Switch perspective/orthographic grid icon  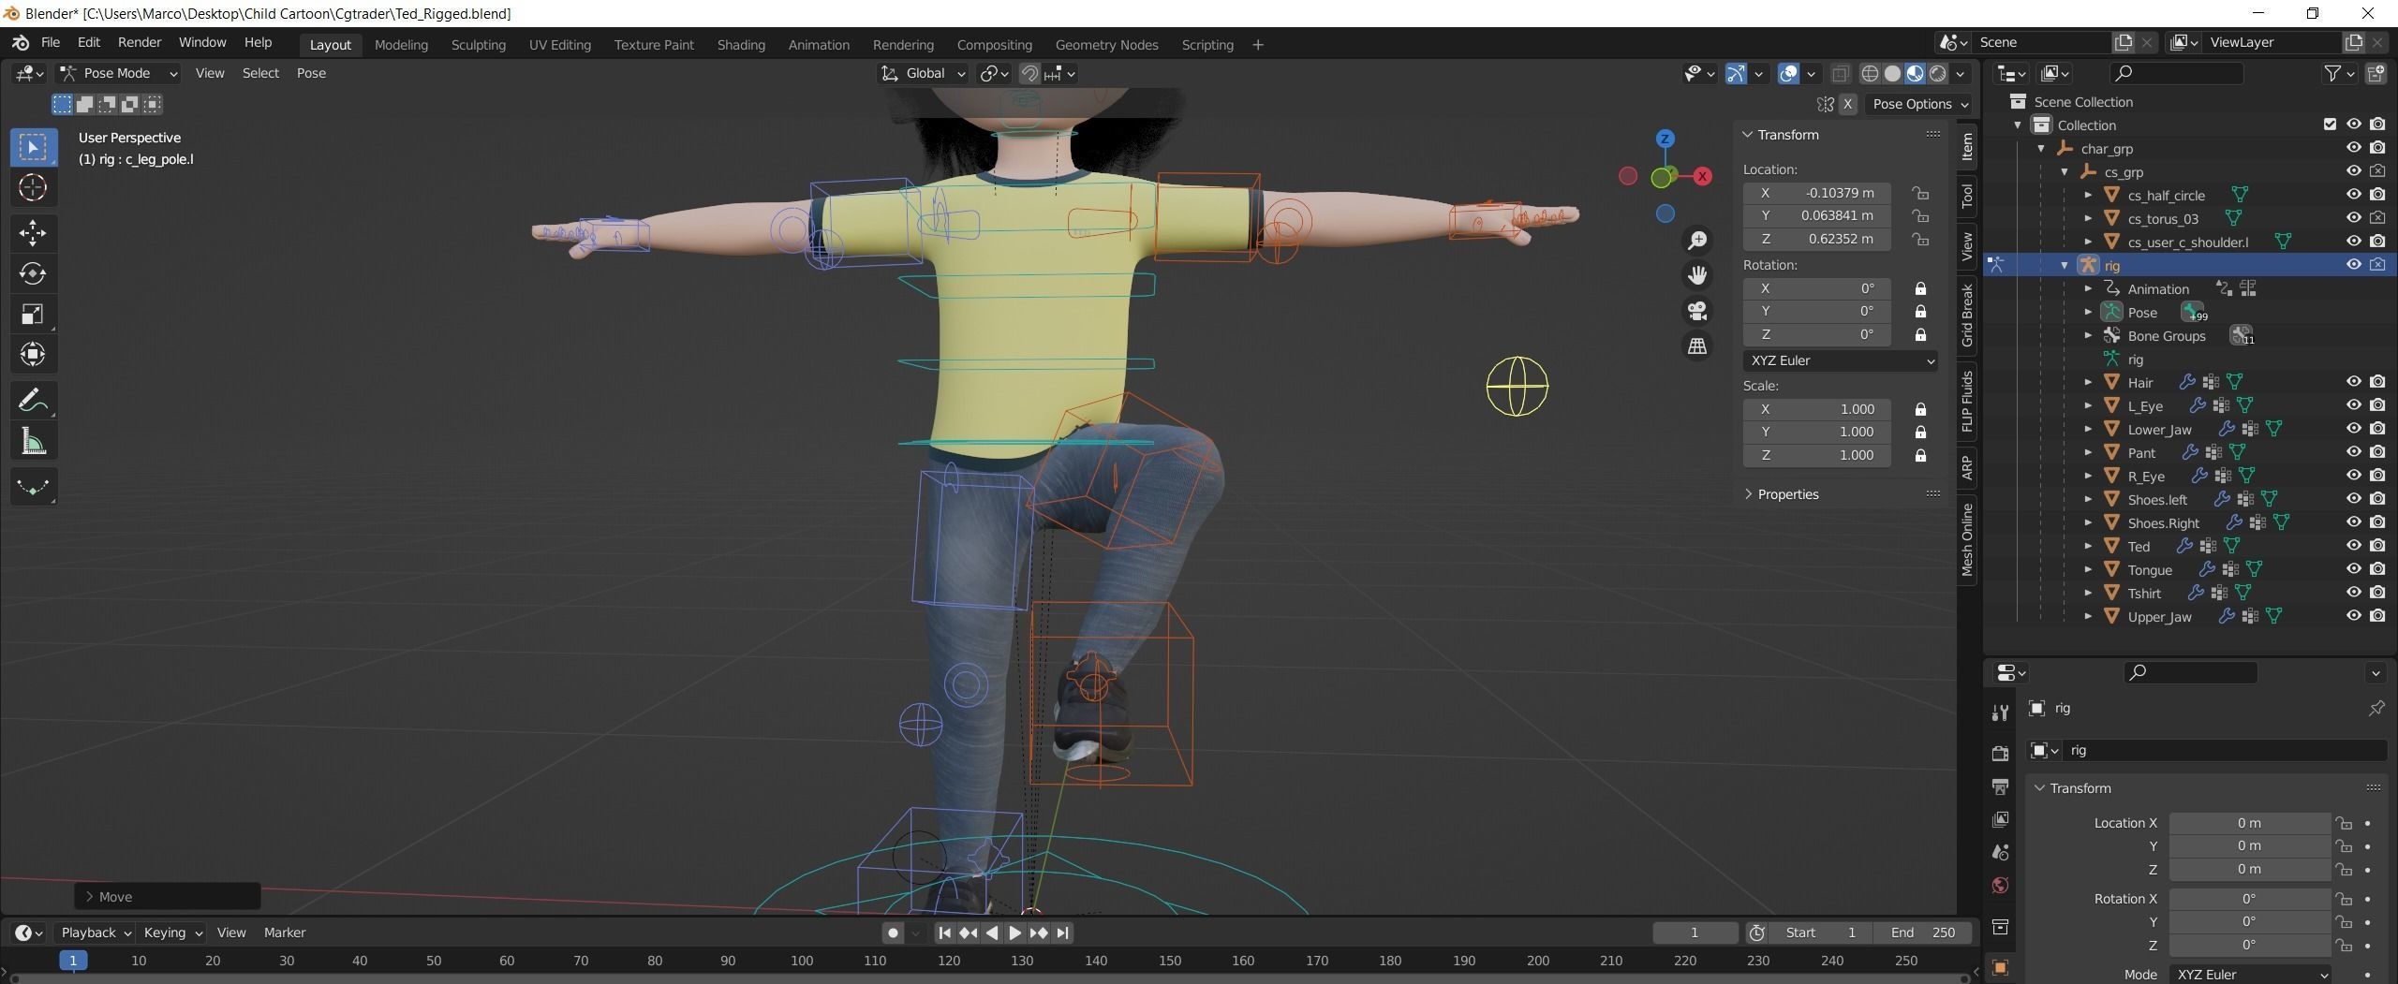[1697, 346]
